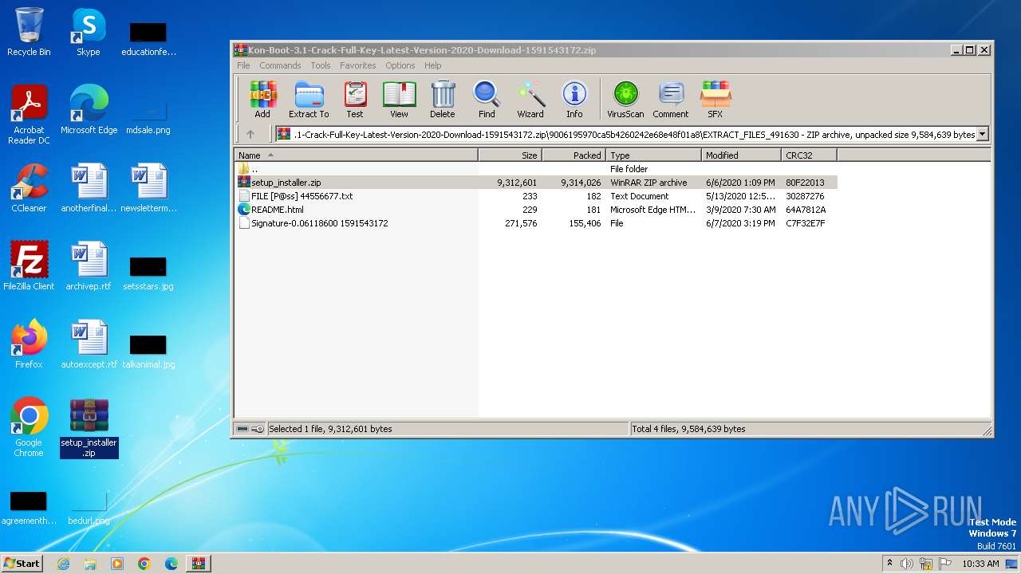
Task: Open the Commands menu
Action: click(280, 65)
